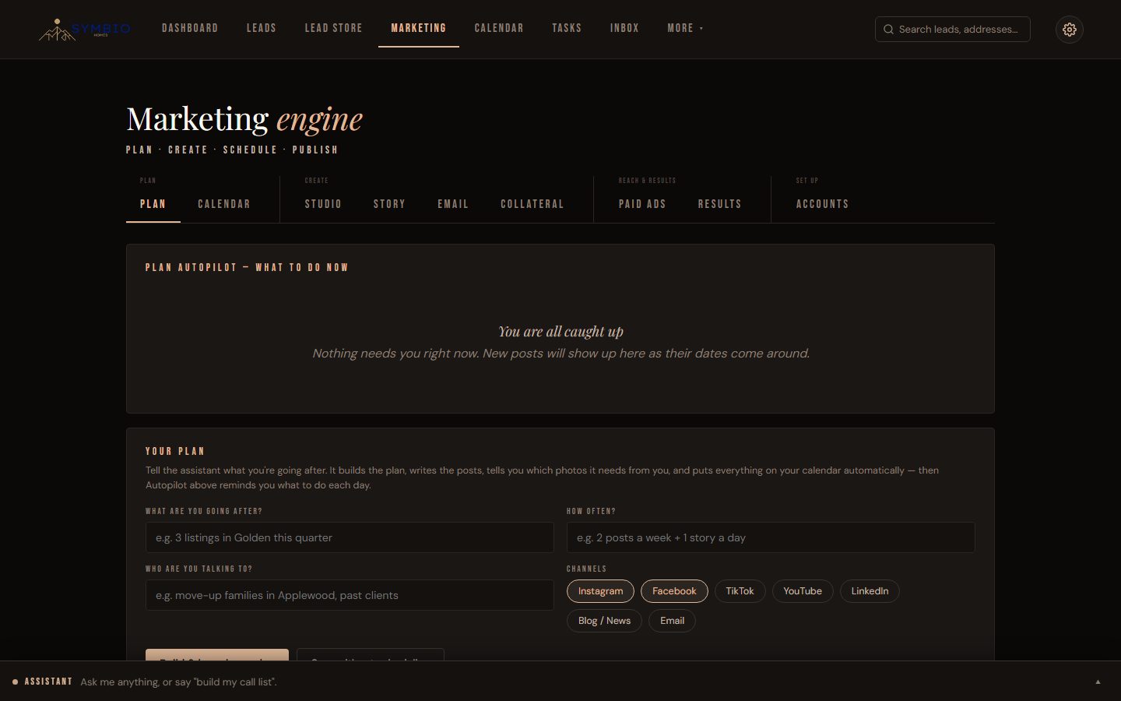This screenshot has width=1121, height=701.
Task: Open the Inbox nav item
Action: click(624, 28)
